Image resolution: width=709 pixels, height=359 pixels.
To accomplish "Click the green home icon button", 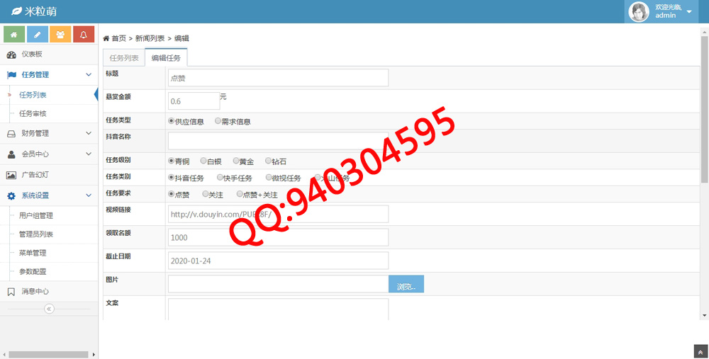I will (14, 34).
